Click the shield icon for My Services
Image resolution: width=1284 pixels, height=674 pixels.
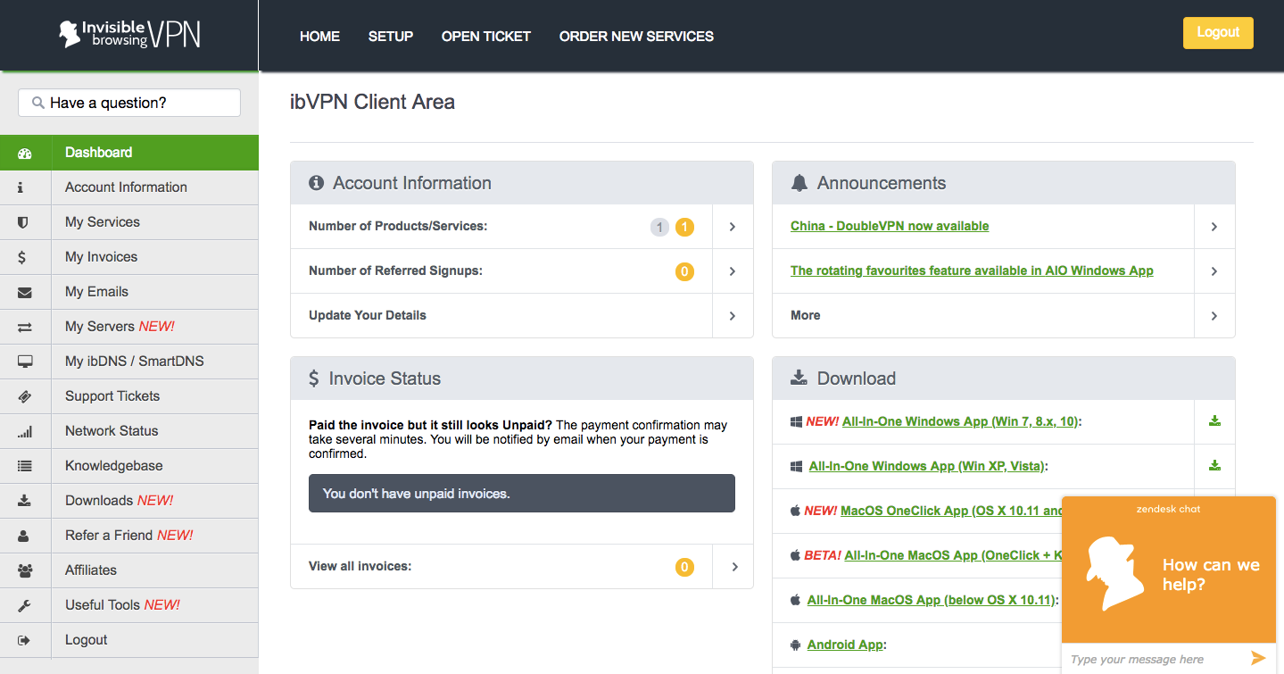click(23, 222)
